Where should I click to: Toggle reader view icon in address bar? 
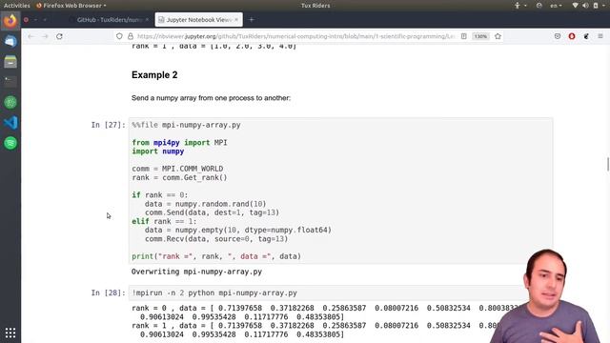click(x=464, y=36)
